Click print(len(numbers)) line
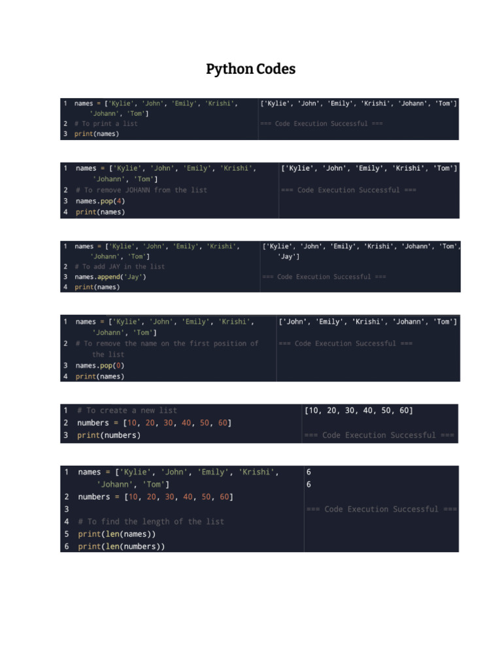The width and height of the screenshot is (502, 670). [121, 546]
